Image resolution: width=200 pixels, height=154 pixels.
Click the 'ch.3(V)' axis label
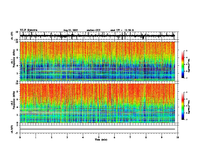point(12,129)
